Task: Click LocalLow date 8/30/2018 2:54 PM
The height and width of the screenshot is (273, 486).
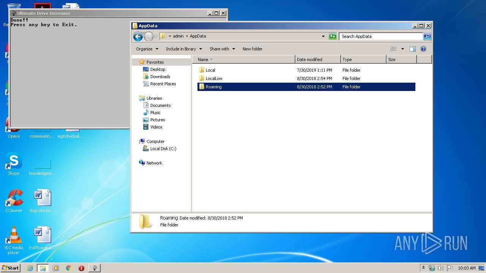Action: click(314, 78)
